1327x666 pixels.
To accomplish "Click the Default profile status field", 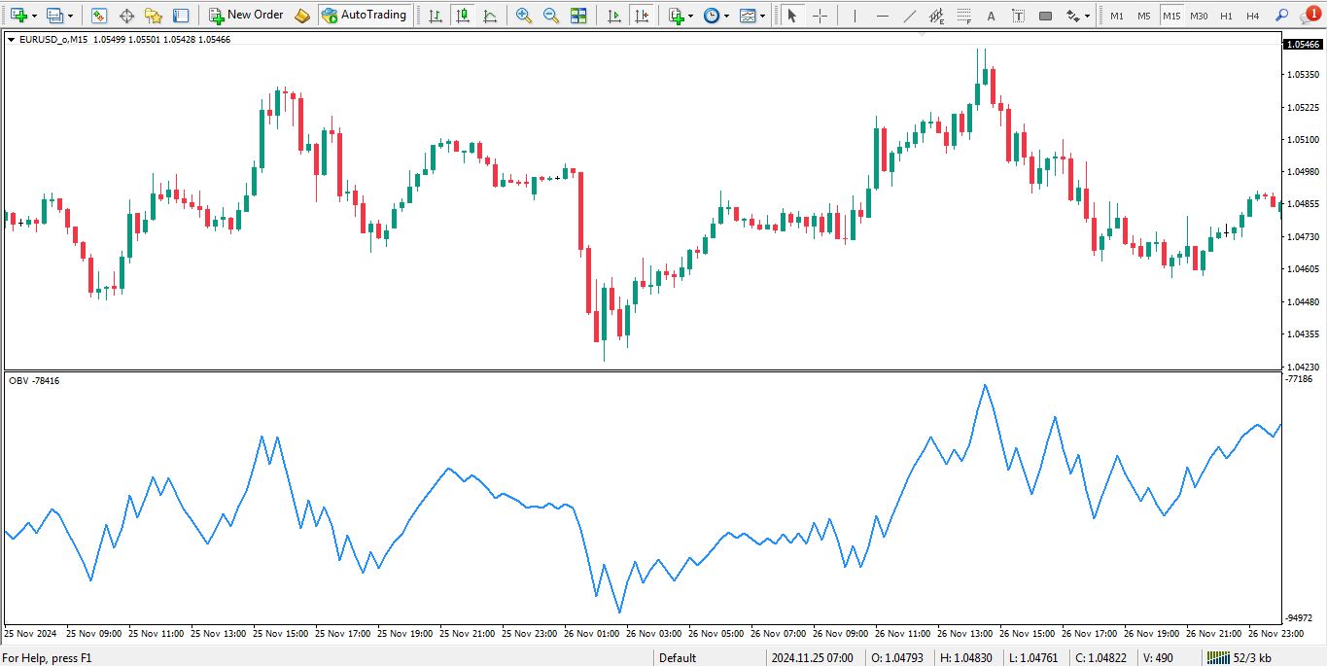I will pos(678,658).
